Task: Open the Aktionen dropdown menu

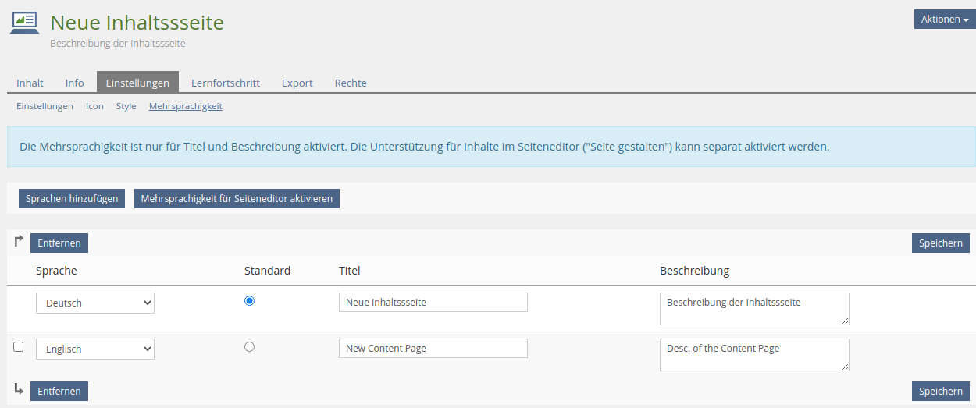Action: pos(944,20)
